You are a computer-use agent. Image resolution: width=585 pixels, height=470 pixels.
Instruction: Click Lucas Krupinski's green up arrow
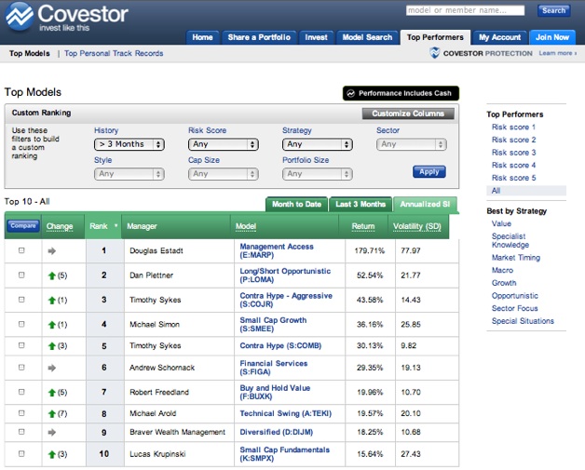[52, 454]
